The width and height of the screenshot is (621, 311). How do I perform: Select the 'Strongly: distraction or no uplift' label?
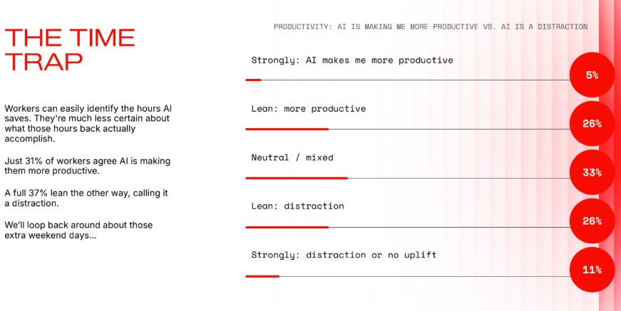344,255
